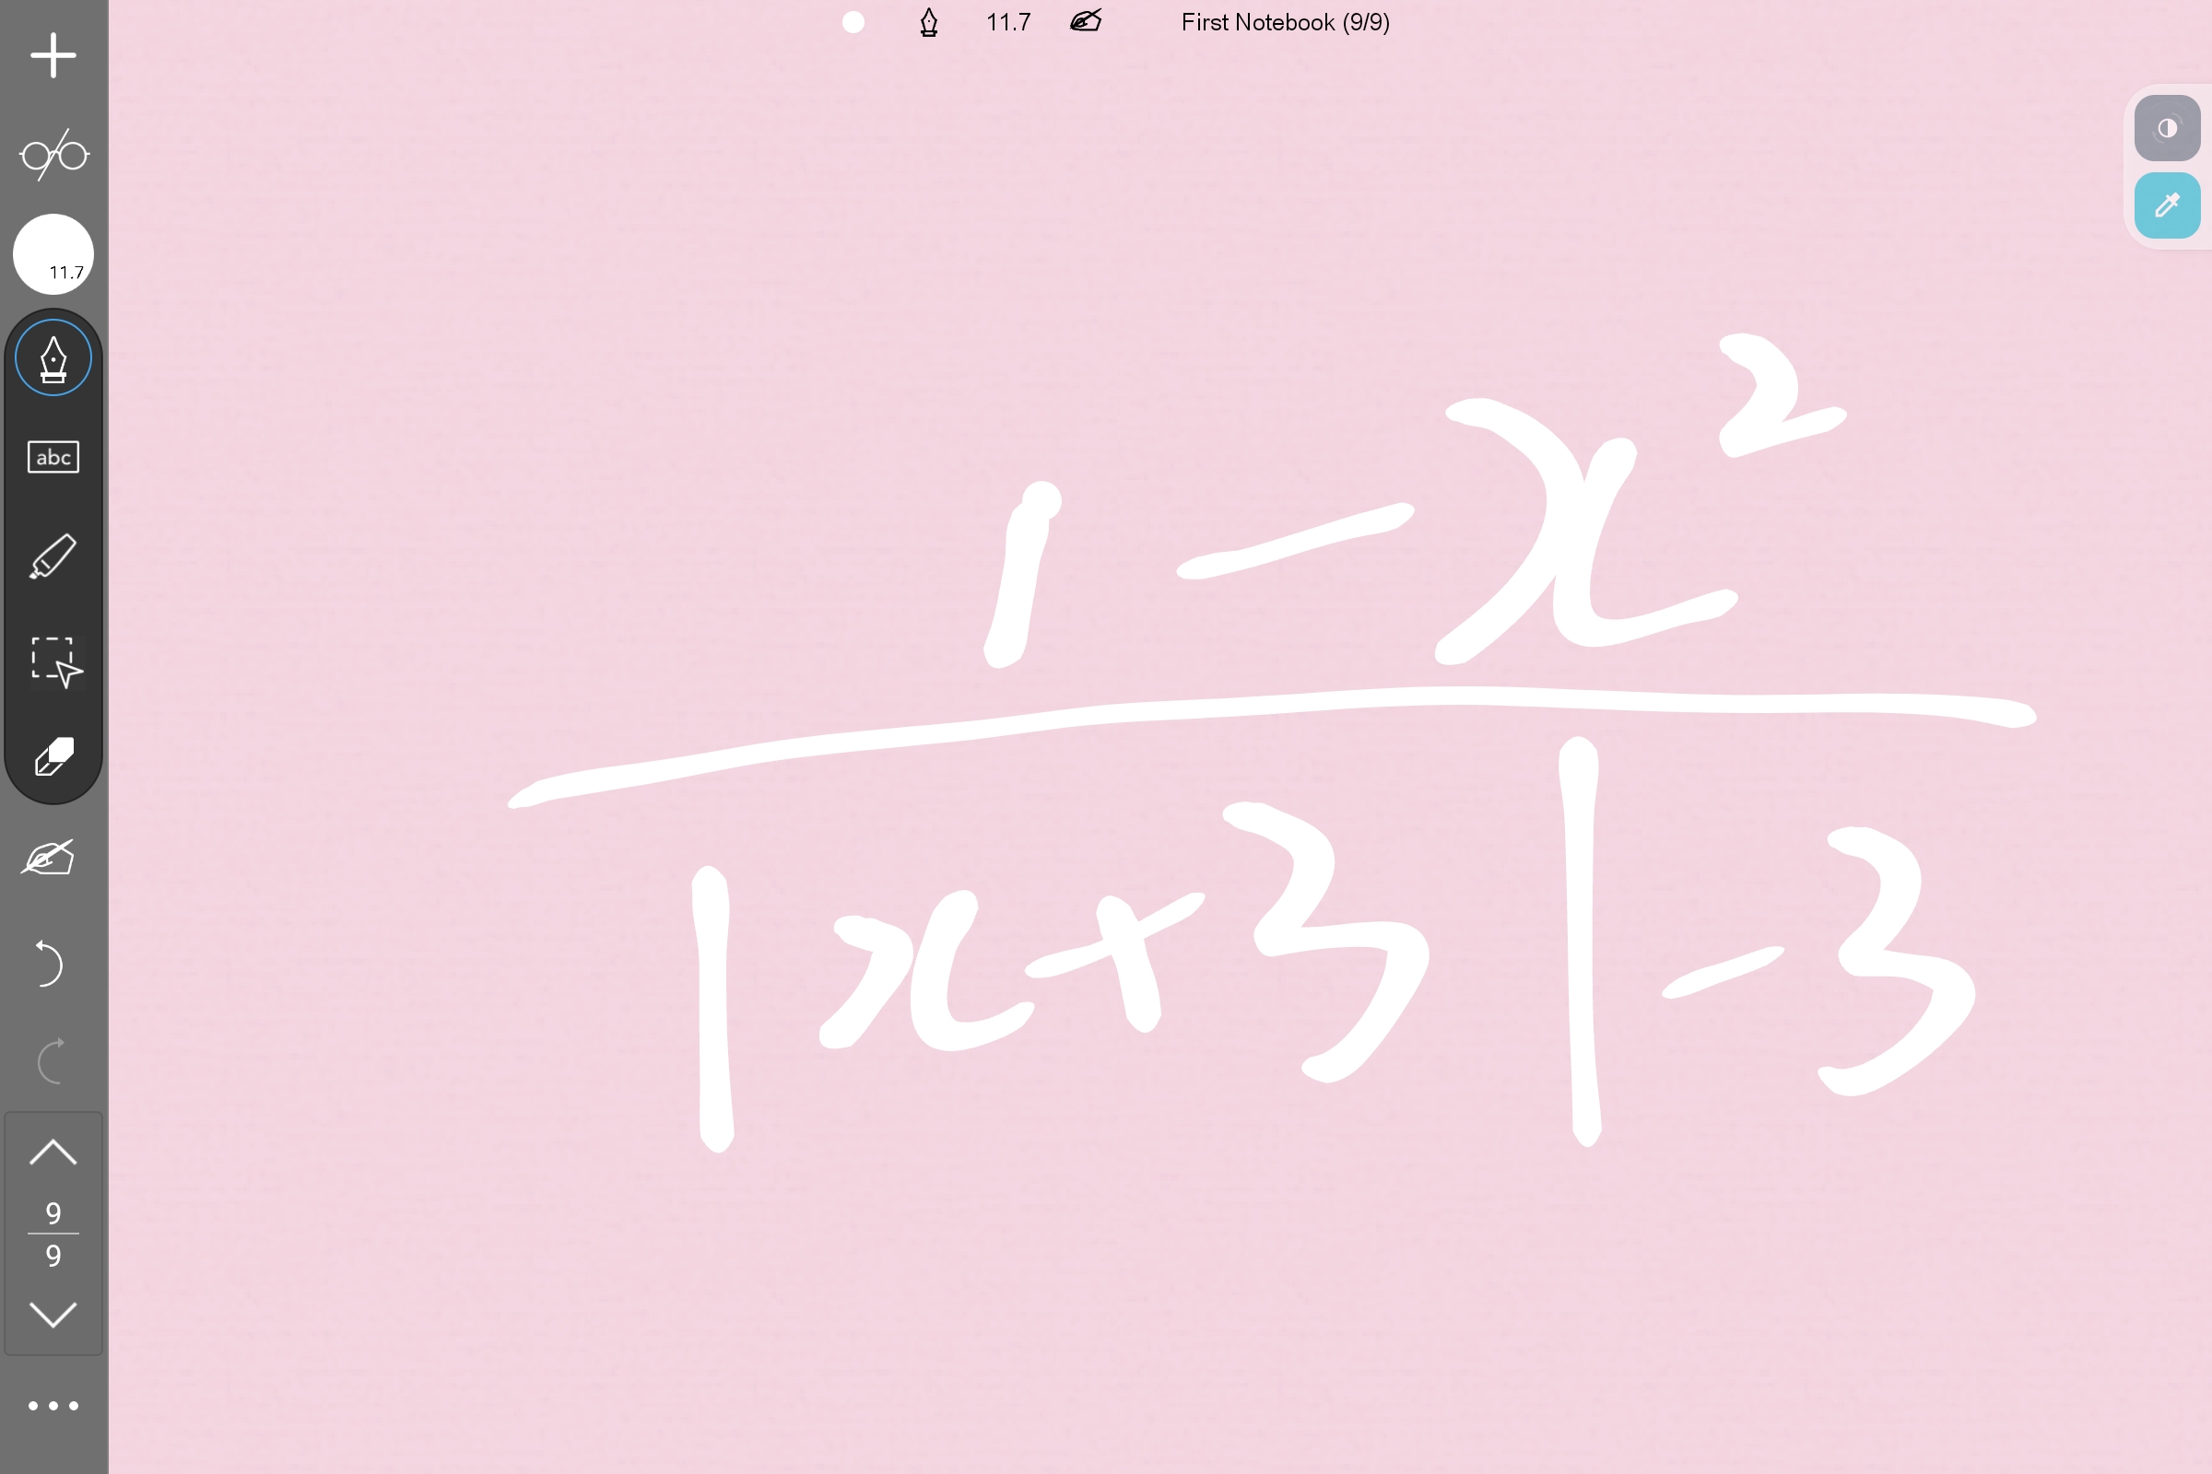This screenshot has height=1474, width=2212.
Task: Tap the white color dot in top bar
Action: pos(853,22)
